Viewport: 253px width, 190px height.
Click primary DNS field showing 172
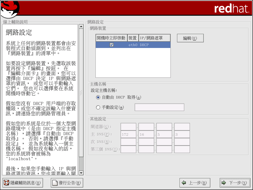click(x=128, y=134)
